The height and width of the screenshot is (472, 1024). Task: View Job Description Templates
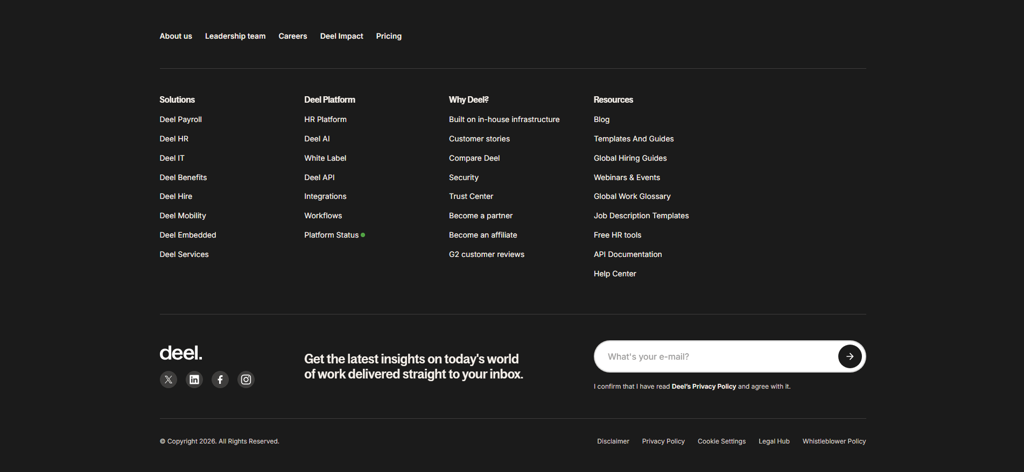pyautogui.click(x=641, y=216)
